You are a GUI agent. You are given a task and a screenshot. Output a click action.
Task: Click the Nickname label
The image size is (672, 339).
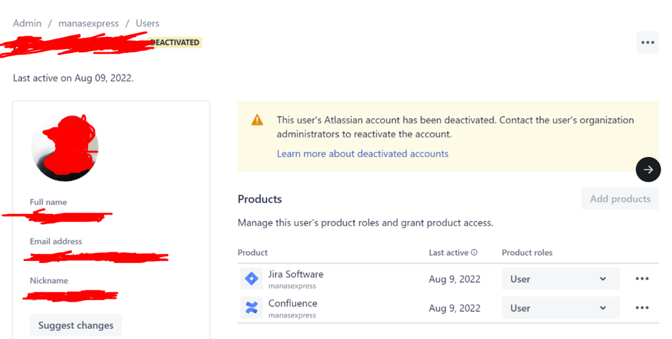tap(49, 281)
